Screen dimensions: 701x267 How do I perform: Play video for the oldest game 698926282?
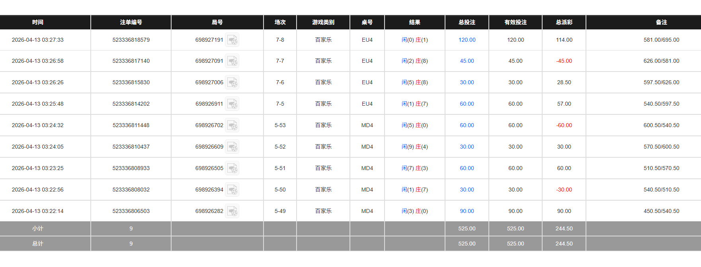tap(233, 211)
